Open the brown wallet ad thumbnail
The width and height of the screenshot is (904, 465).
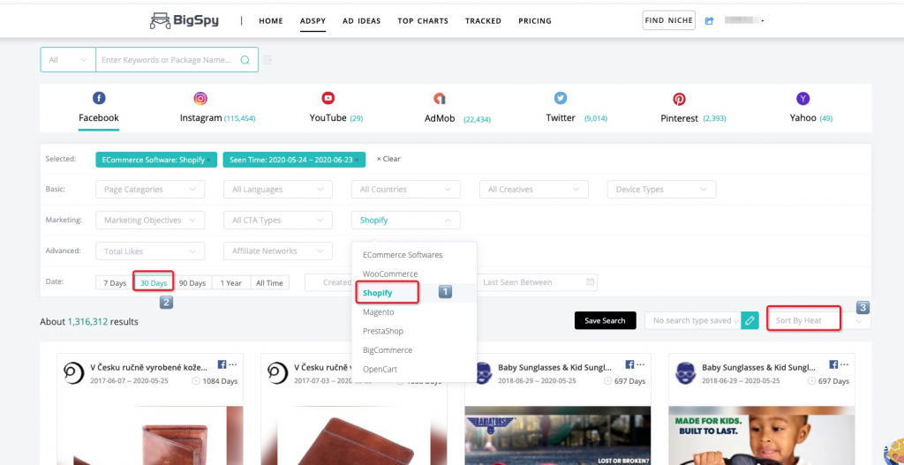coord(150,436)
